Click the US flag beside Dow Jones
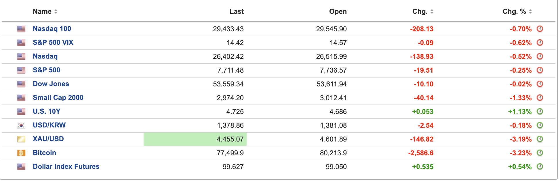 pyautogui.click(x=21, y=84)
